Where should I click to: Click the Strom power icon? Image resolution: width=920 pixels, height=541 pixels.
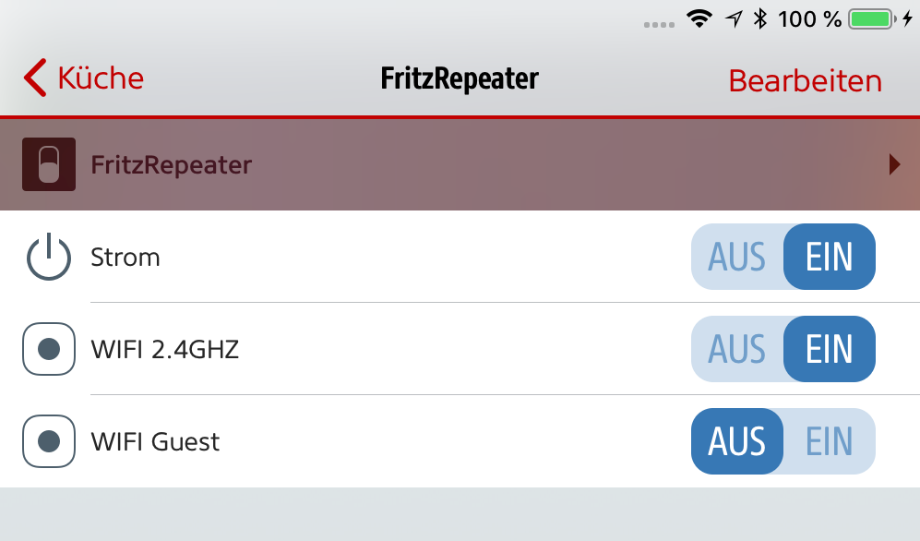[49, 257]
